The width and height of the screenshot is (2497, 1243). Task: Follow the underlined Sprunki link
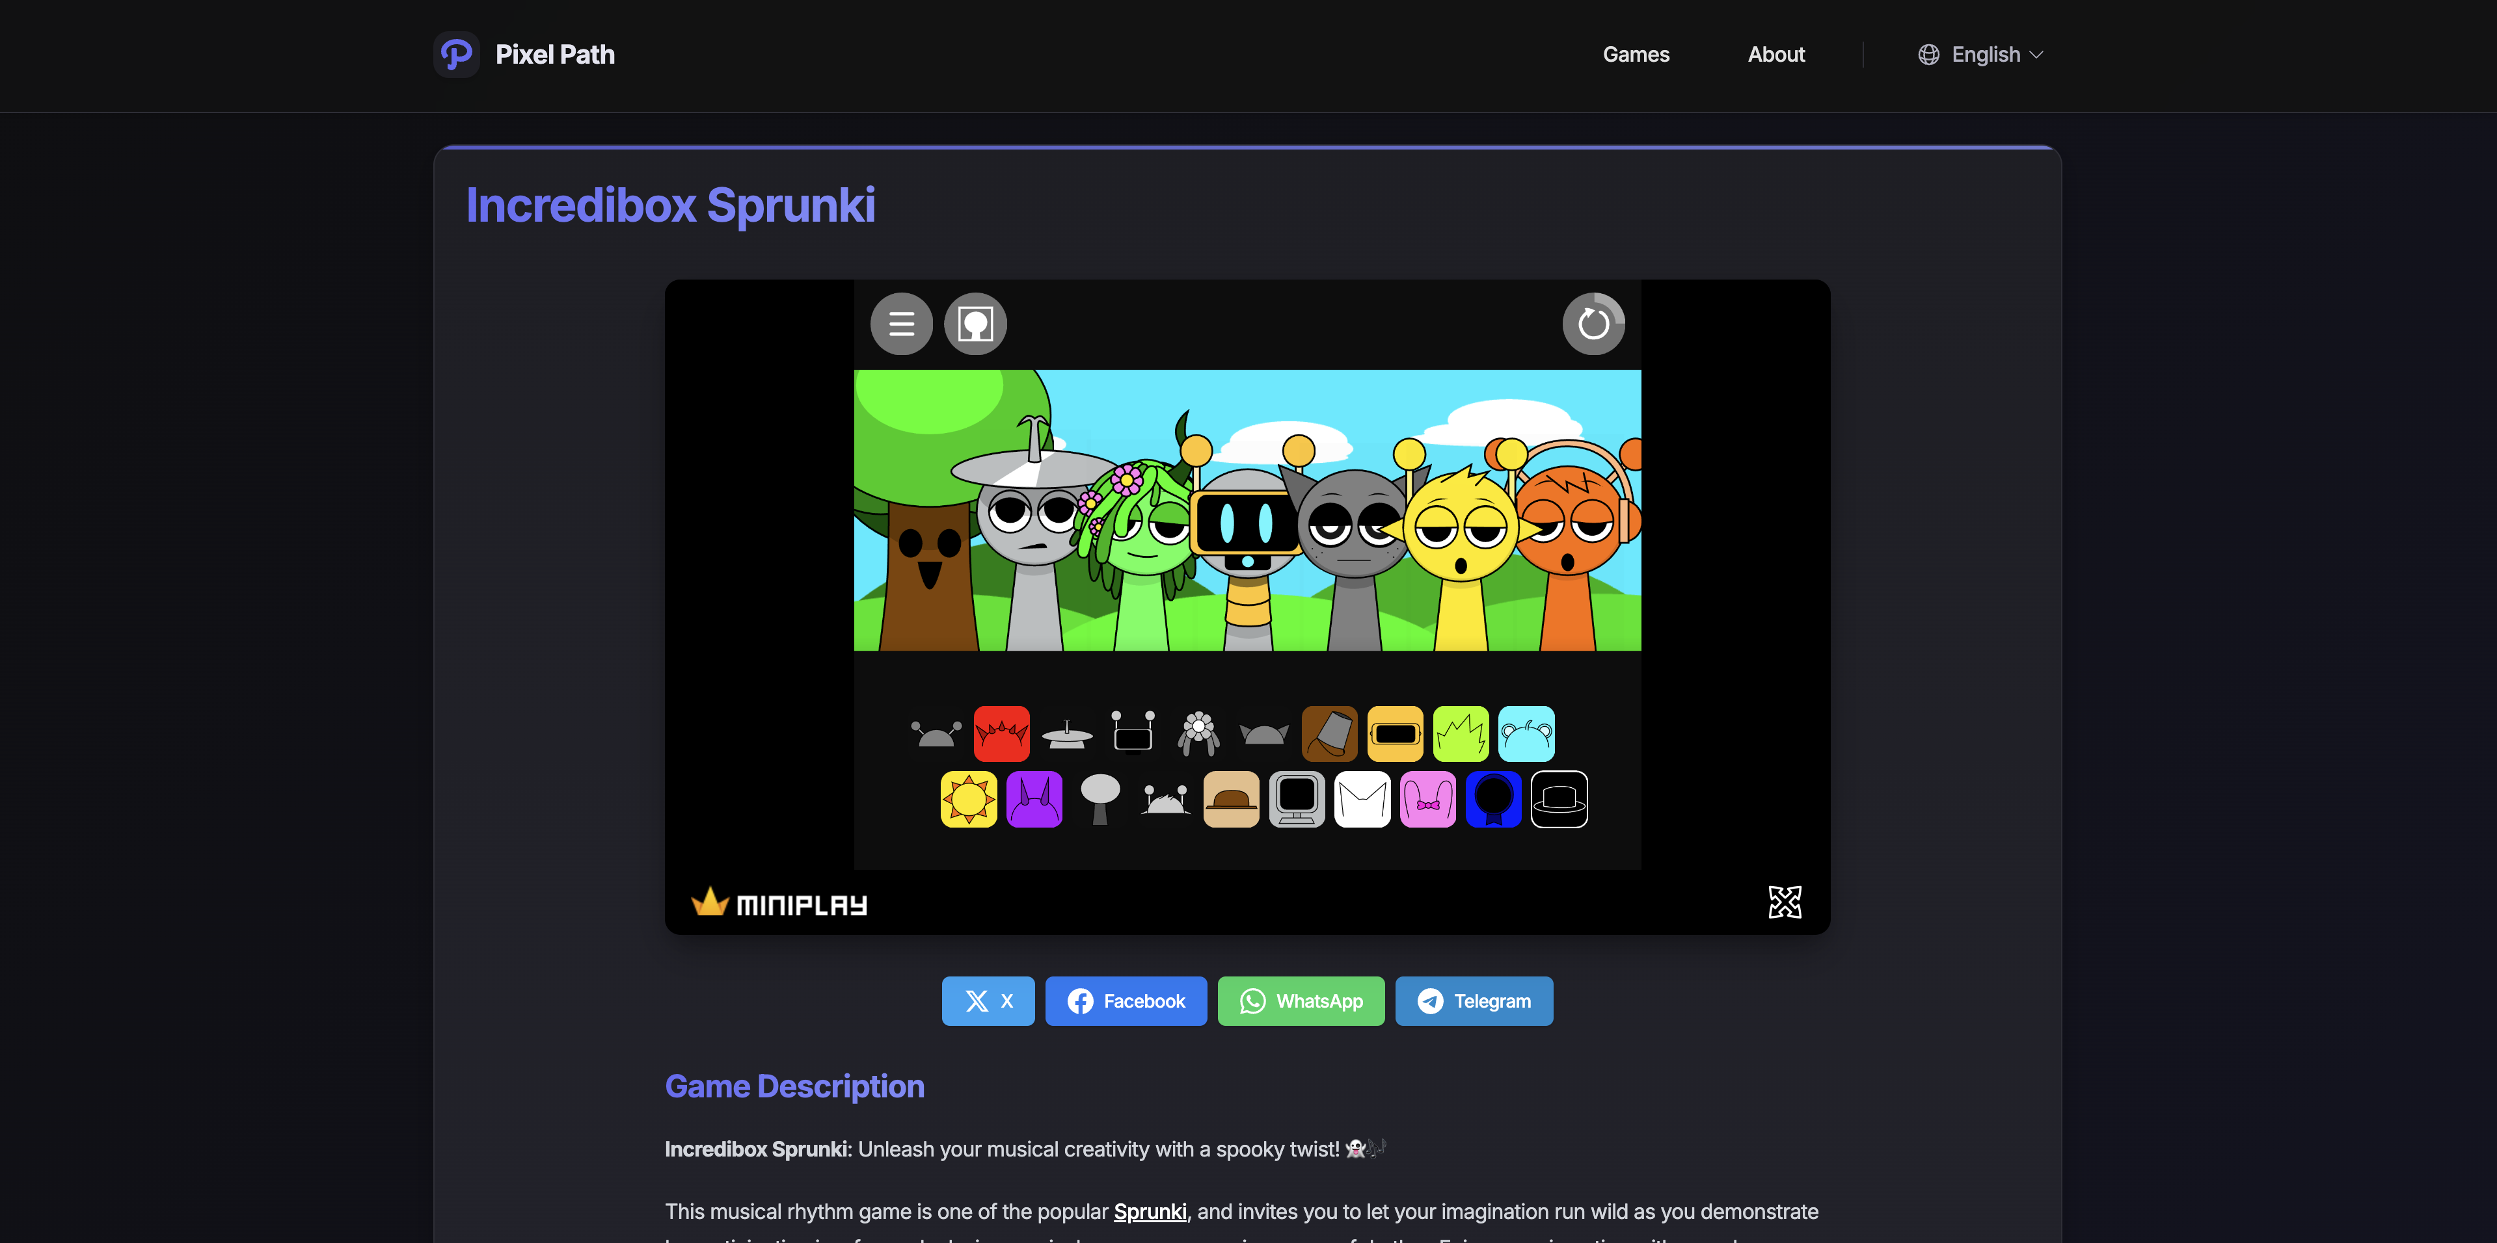coord(1150,1211)
